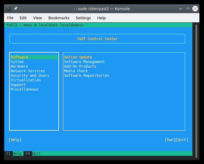Viewport: 204px width, 164px height.
Task: Click the [Help] button in YaST
Action: point(15,140)
